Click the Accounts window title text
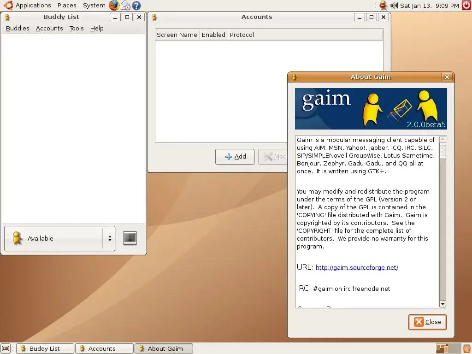472x354 pixels. 257,17
